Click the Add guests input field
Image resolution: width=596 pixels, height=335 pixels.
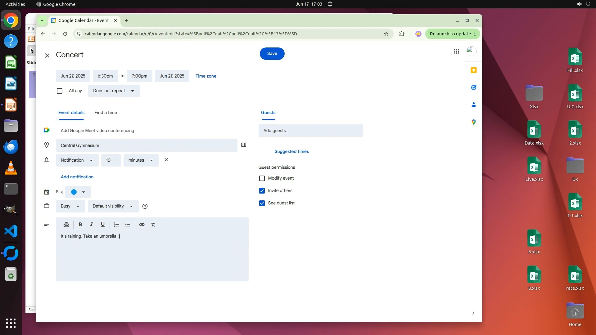(x=310, y=131)
